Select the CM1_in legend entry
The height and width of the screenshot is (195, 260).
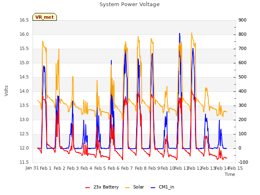[162, 187]
